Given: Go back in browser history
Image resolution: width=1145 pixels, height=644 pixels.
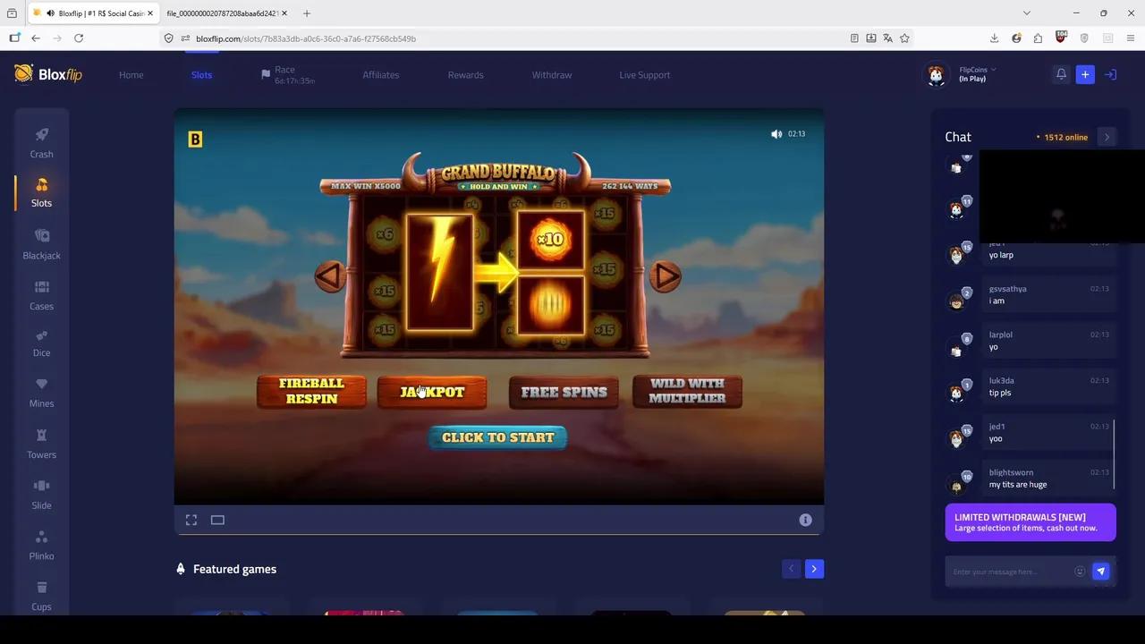Looking at the screenshot, I should (36, 38).
